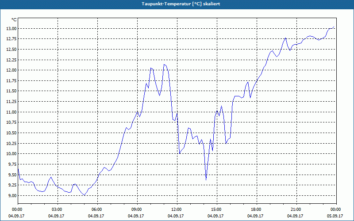Screen dimensions: 354x221
Task: Select the 12,75 y-axis label
Action: [x=12, y=39]
